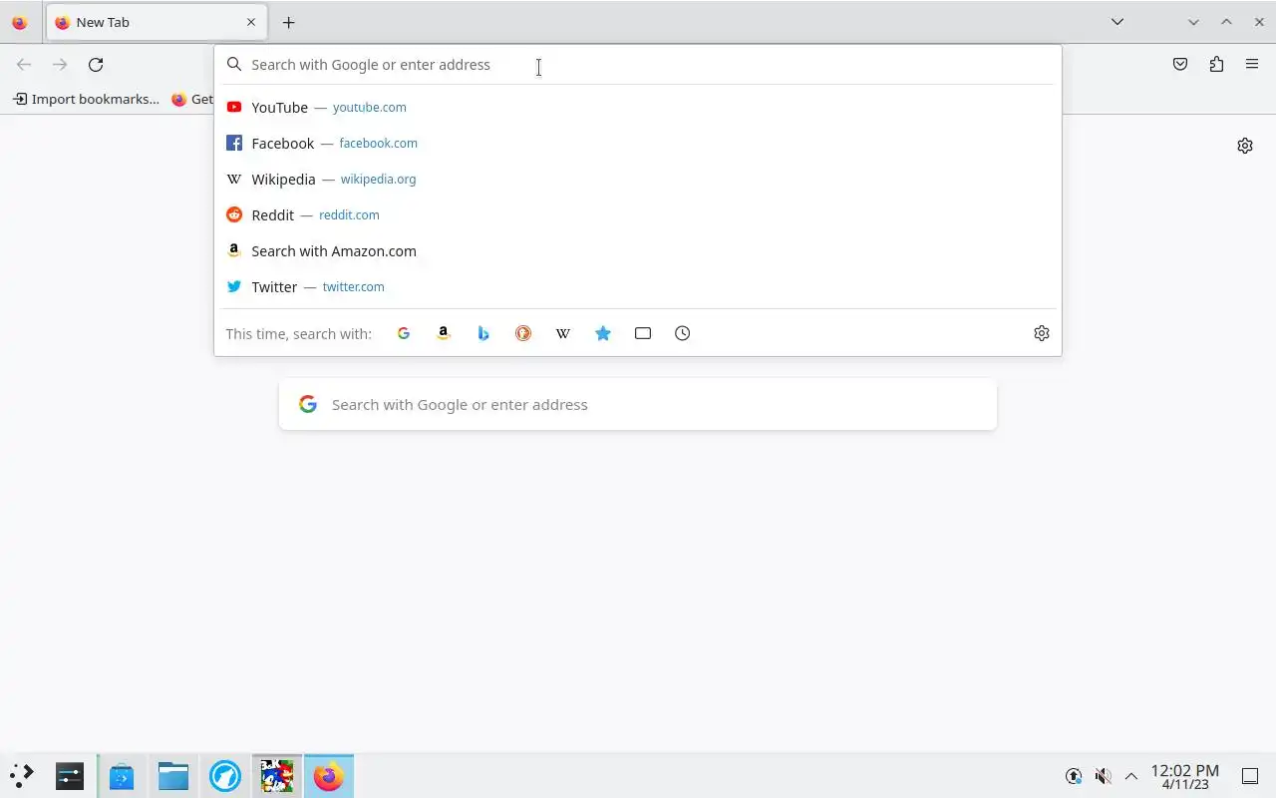Select Bing one-off search icon
The image size is (1276, 798).
(x=483, y=333)
